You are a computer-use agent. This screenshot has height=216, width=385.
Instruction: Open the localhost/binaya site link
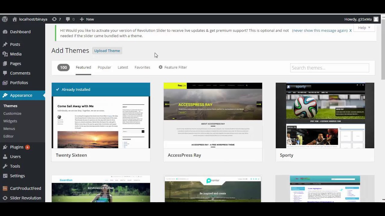33,19
